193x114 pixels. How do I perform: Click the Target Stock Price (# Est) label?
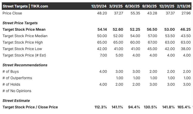[24, 55]
